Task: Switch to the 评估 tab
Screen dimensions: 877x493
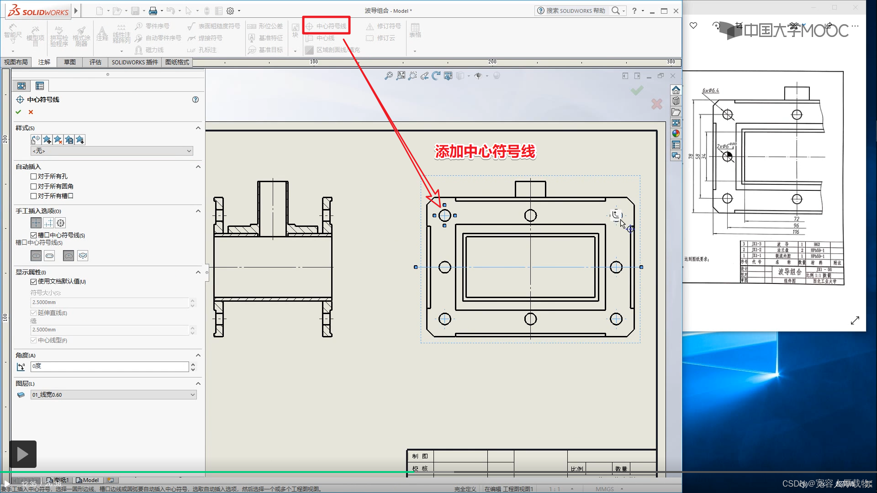Action: coord(95,62)
